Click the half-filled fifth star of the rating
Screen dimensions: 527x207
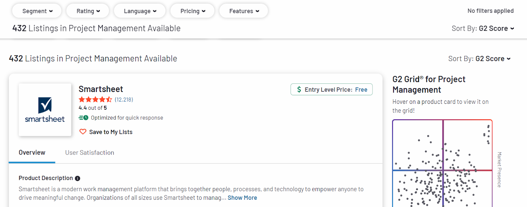point(110,99)
